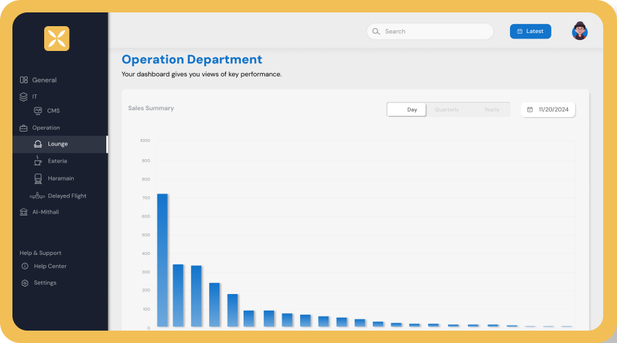Click the Operation briefcase icon
The image size is (617, 343).
(23, 128)
